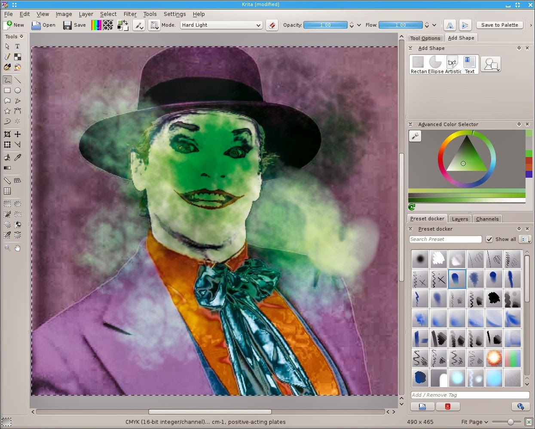The height and width of the screenshot is (429, 535).
Task: Open the Opacity slider dropdown arrow
Action: pyautogui.click(x=359, y=25)
